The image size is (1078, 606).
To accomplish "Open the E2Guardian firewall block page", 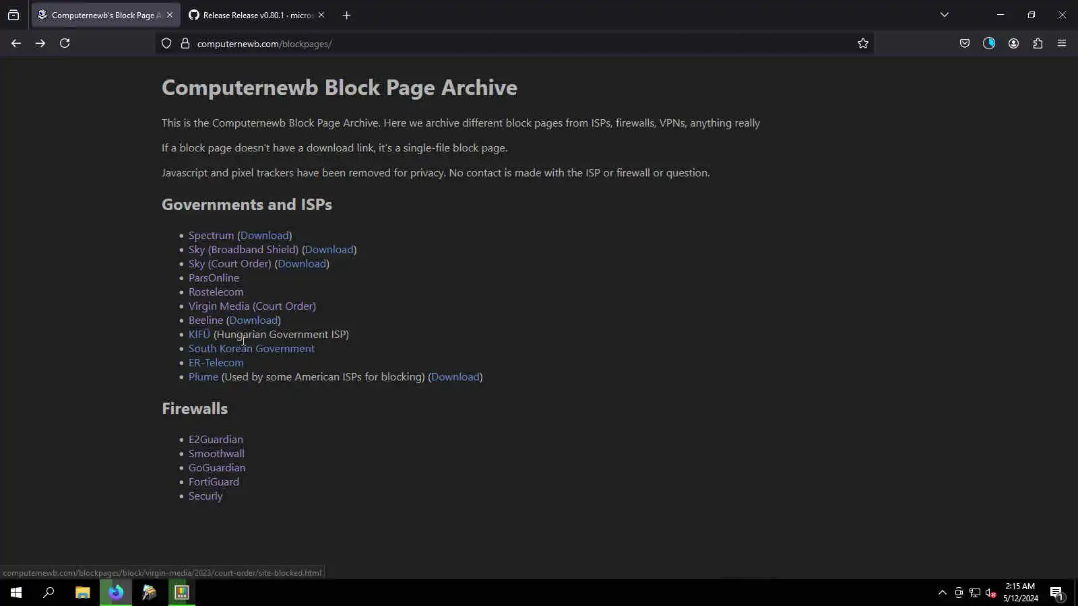I will pyautogui.click(x=216, y=439).
